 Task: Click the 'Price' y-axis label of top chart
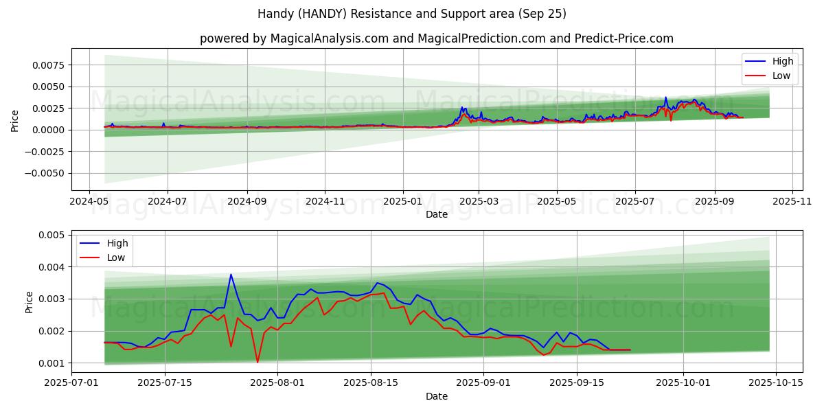pos(15,121)
